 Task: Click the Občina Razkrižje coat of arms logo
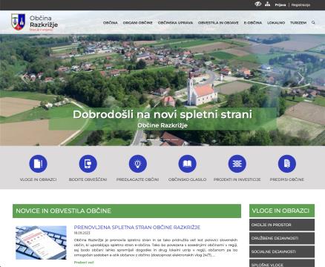coord(18,22)
